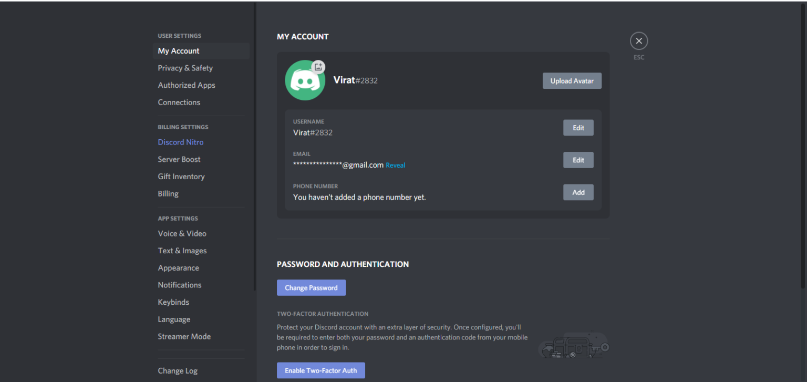Open Appearance settings
807x382 pixels.
[178, 267]
